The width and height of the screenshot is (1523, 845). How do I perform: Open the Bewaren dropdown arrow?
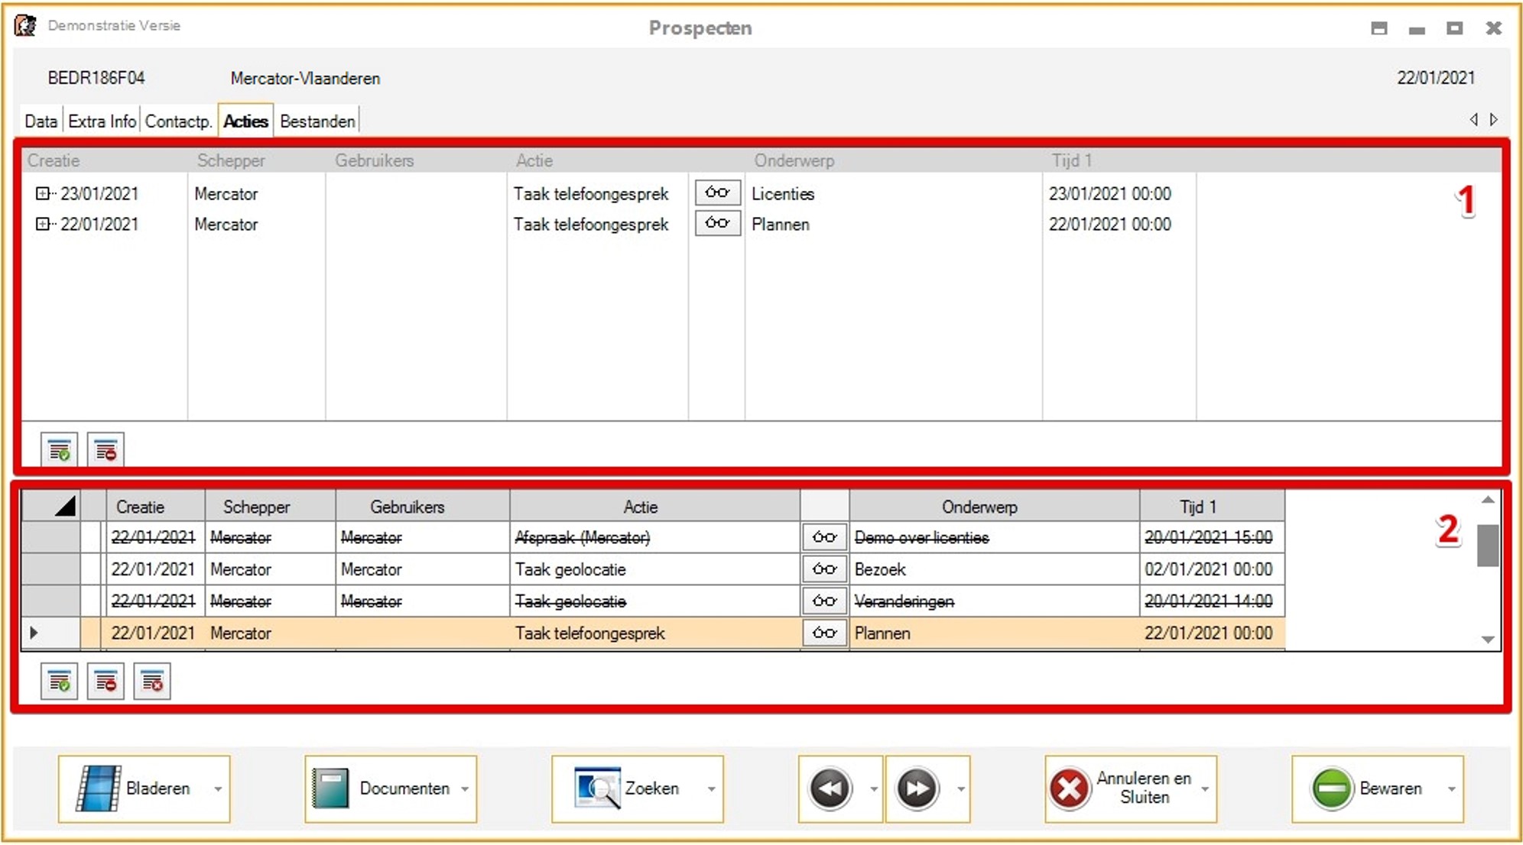(x=1451, y=789)
